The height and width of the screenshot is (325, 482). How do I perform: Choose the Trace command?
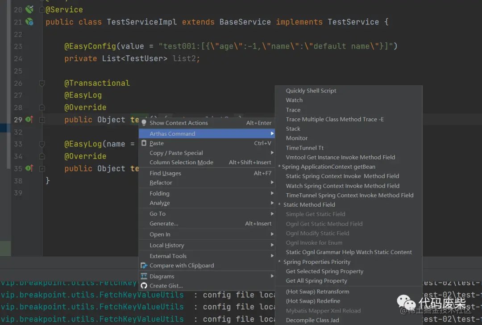(349, 110)
